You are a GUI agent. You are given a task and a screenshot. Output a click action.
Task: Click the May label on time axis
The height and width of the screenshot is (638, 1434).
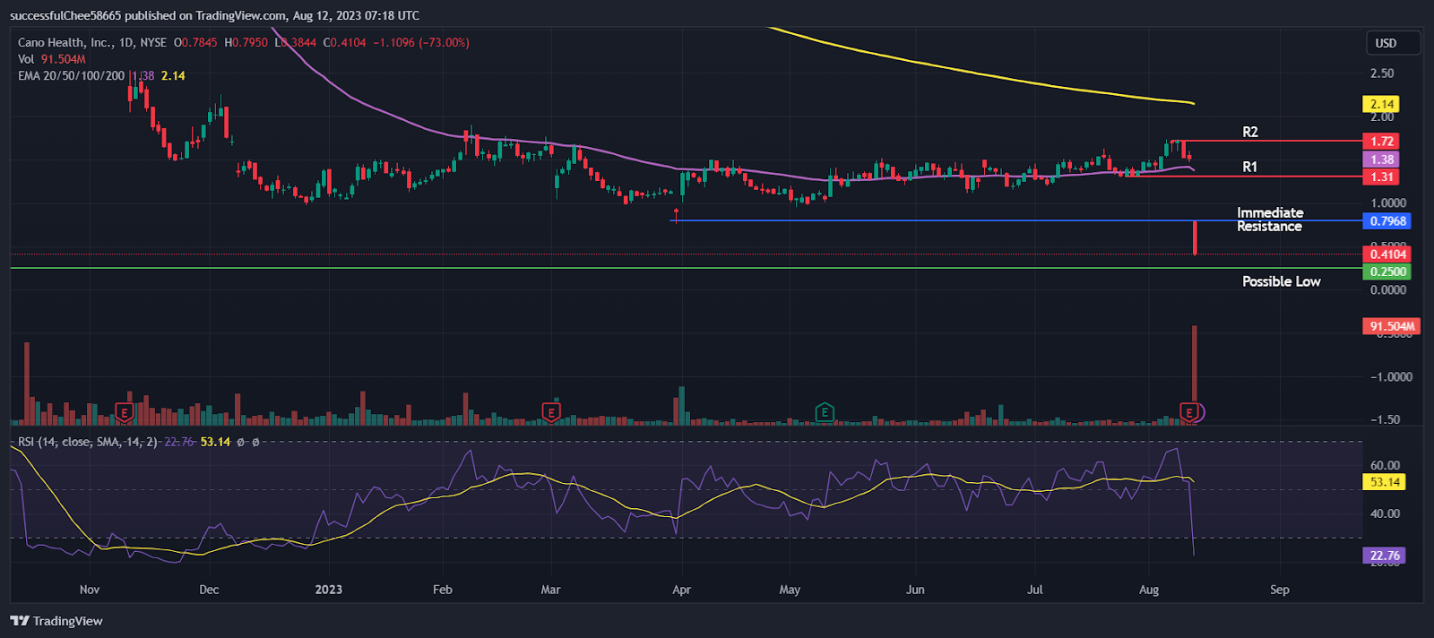coord(790,590)
